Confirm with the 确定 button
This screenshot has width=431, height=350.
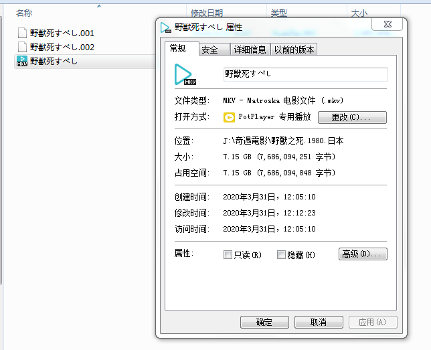coord(264,322)
